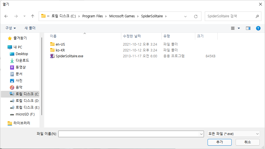
Task: Select Program Files in breadcrumb path
Action: pyautogui.click(x=92, y=16)
